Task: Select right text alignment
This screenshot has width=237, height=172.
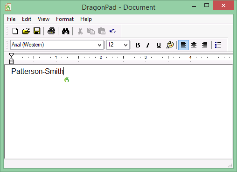Action: click(204, 45)
